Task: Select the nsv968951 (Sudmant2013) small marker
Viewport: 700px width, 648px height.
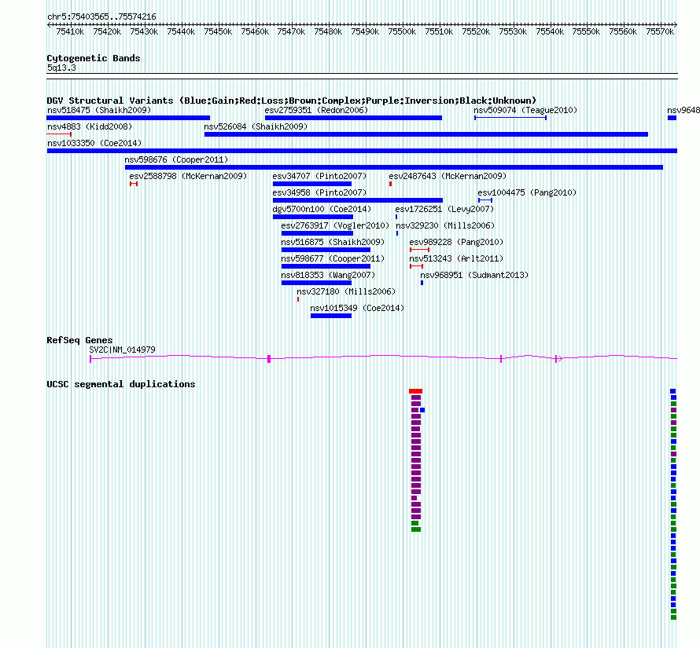Action: pos(422,283)
